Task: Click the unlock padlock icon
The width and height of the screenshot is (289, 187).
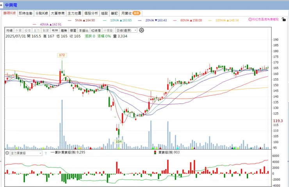Action: coord(284,19)
